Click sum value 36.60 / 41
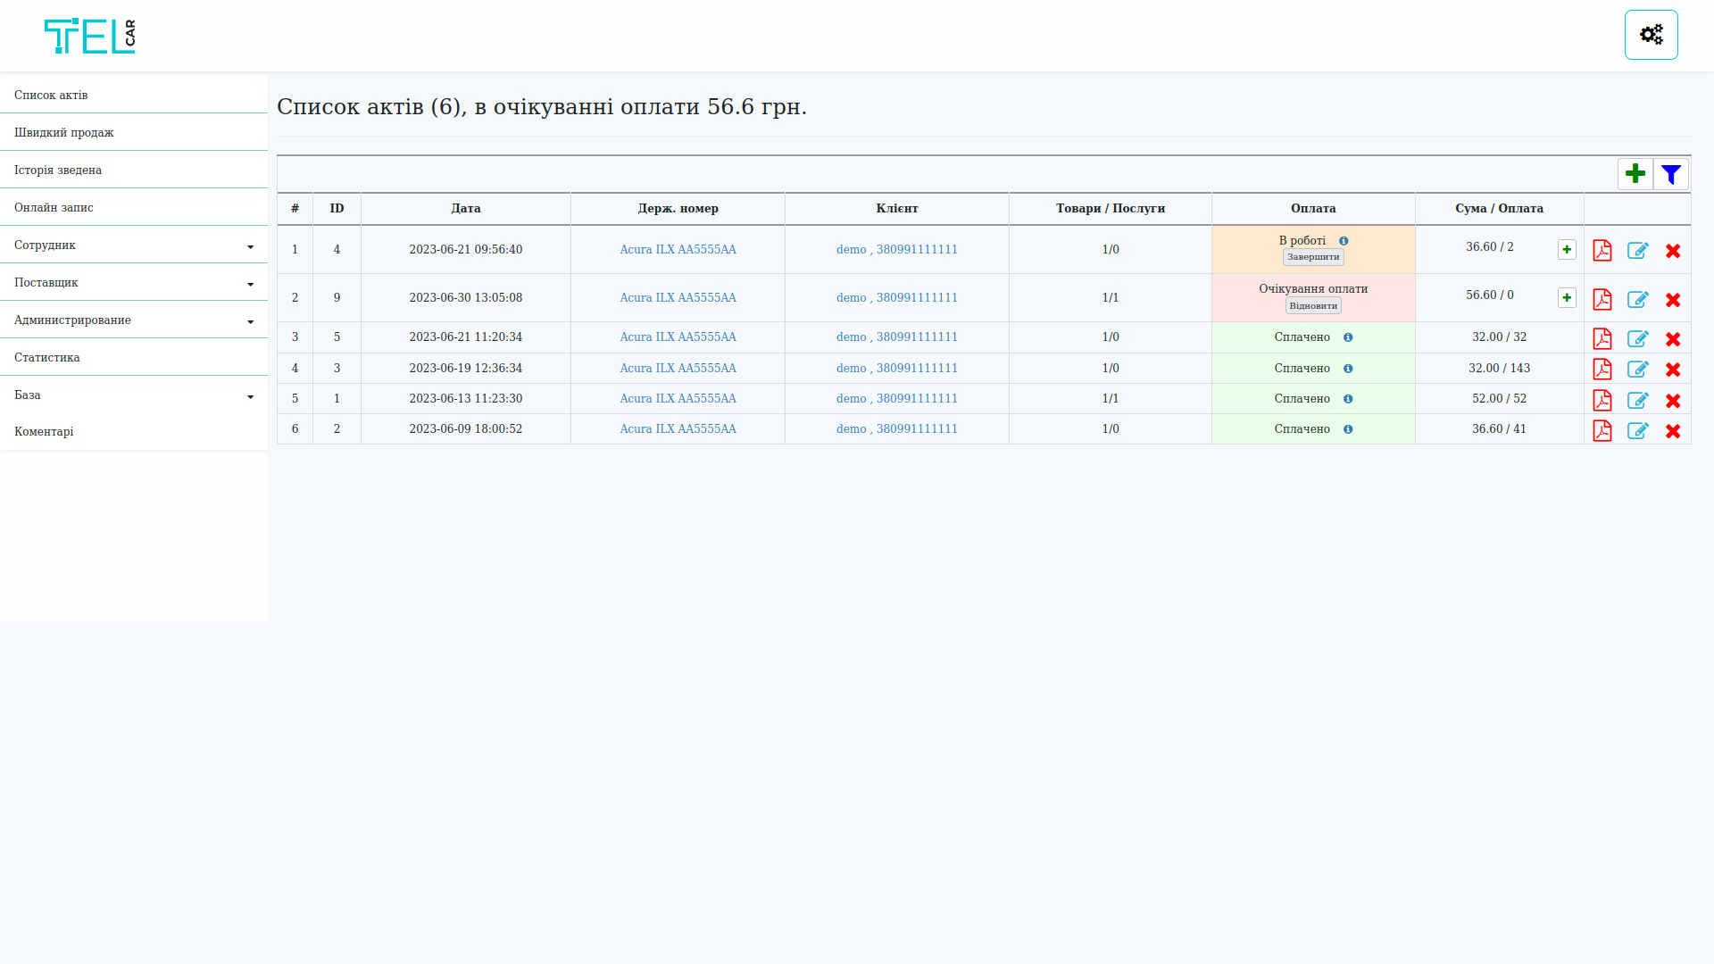This screenshot has width=1714, height=964. click(1499, 429)
